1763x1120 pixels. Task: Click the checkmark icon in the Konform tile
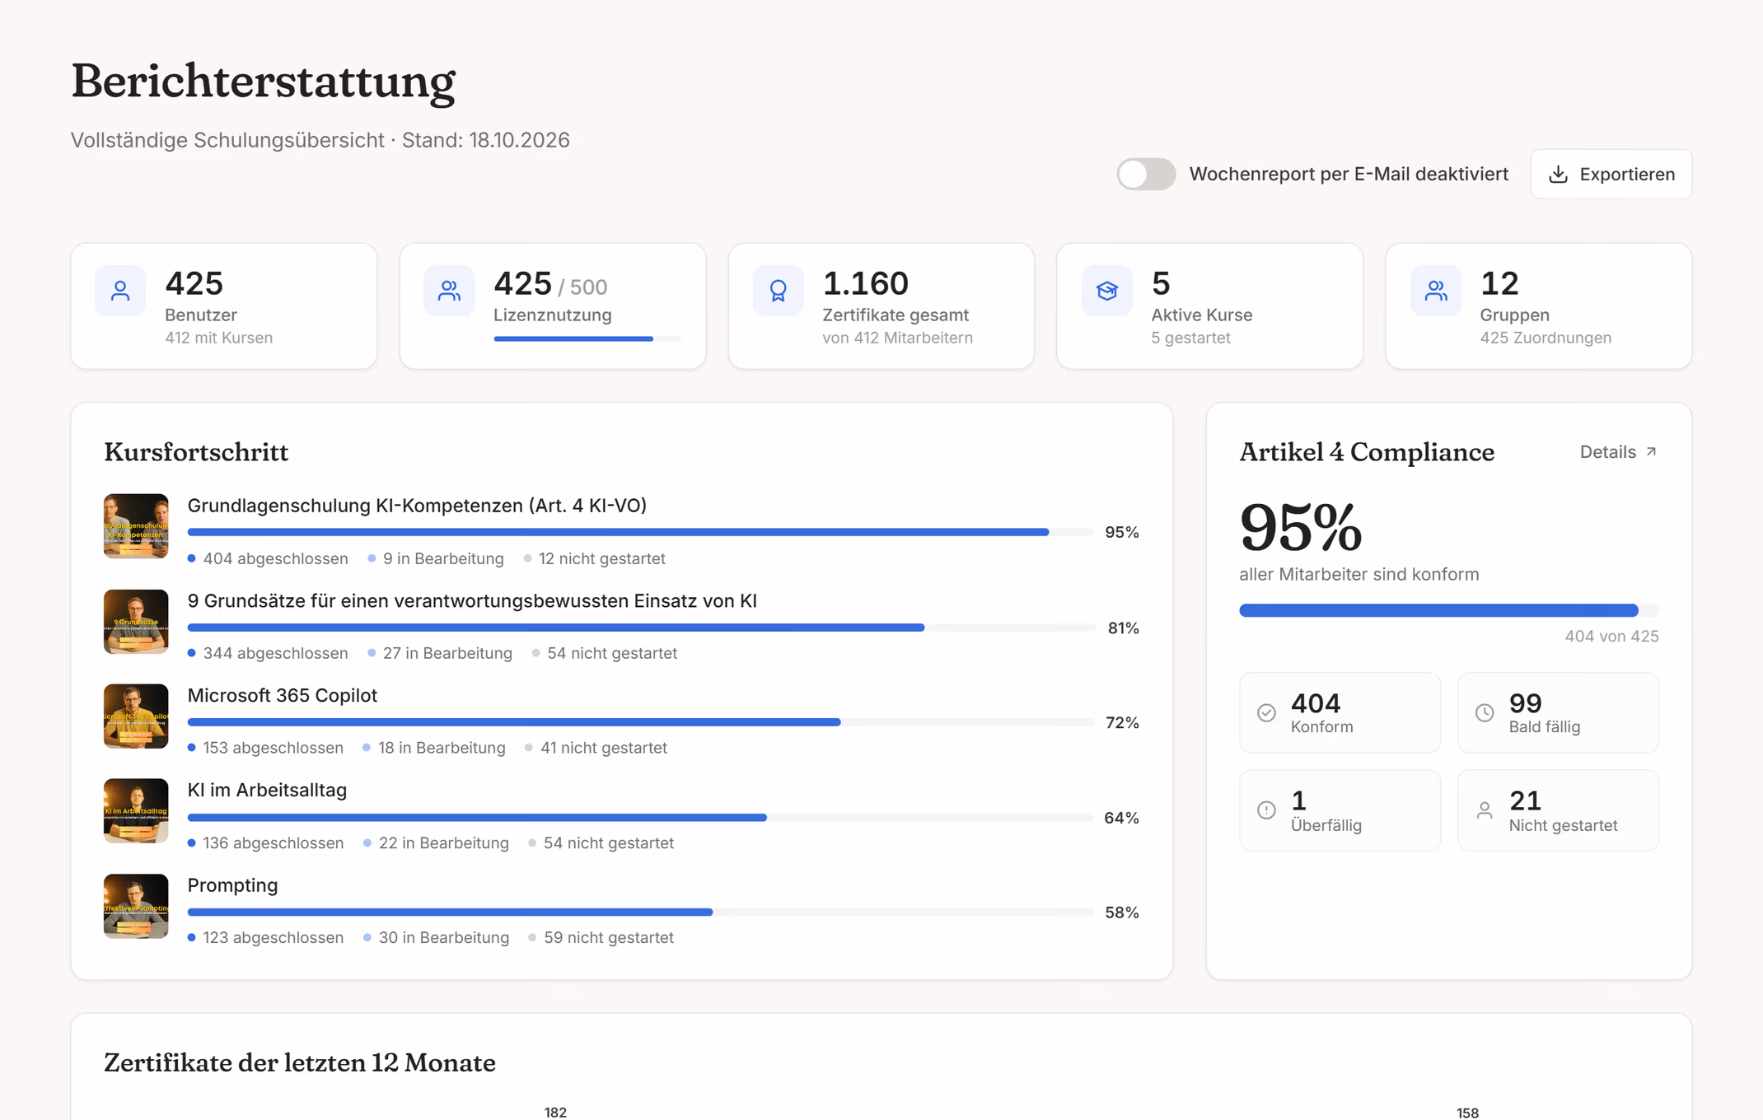pos(1266,713)
